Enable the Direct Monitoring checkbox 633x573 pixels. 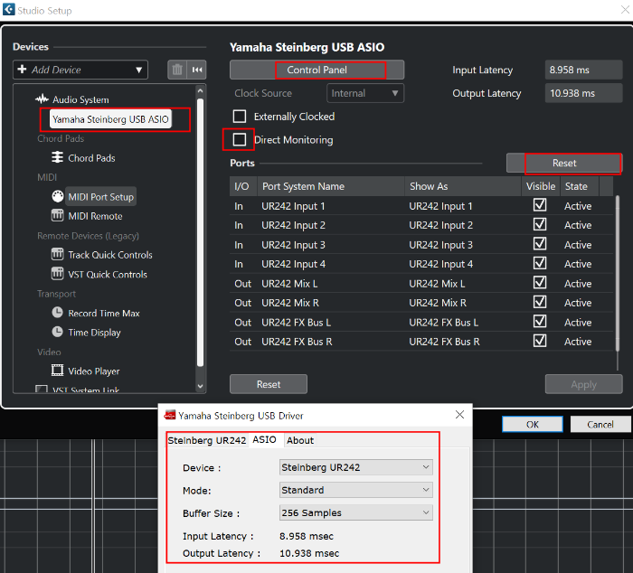tap(240, 139)
